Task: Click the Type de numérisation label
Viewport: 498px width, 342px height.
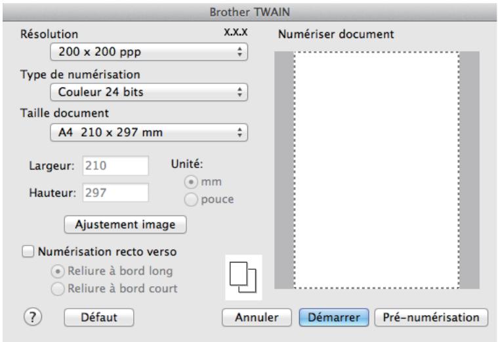Action: 80,74
